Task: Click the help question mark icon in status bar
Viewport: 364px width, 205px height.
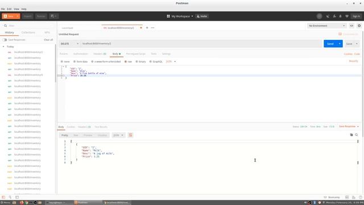Action: (360, 198)
